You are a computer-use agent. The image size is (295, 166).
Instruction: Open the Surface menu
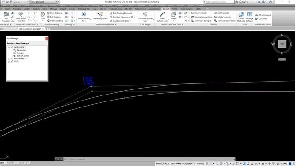click(62, 6)
